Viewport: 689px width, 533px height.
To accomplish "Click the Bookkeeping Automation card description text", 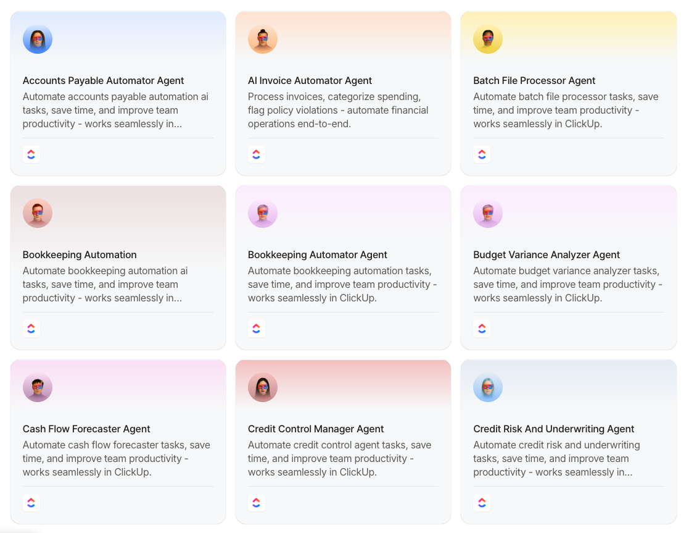I will [105, 284].
